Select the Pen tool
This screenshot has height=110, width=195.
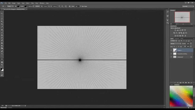pos(2,51)
